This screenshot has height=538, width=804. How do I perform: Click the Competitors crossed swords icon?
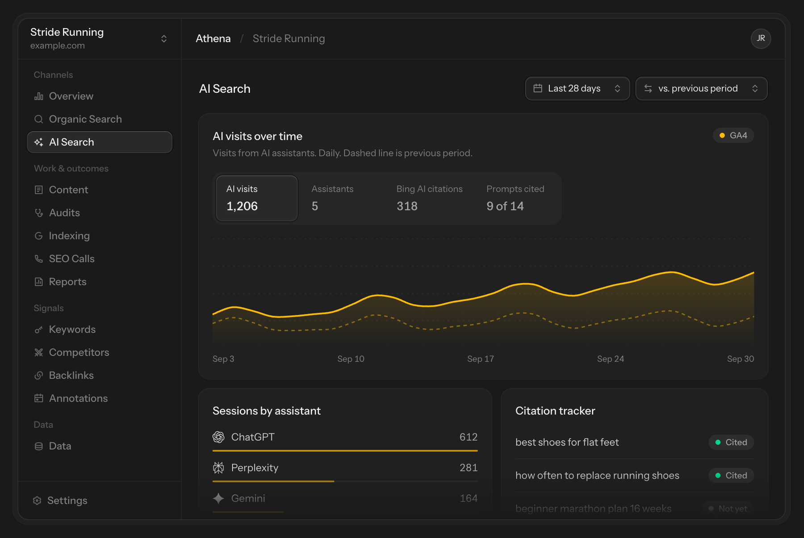39,352
